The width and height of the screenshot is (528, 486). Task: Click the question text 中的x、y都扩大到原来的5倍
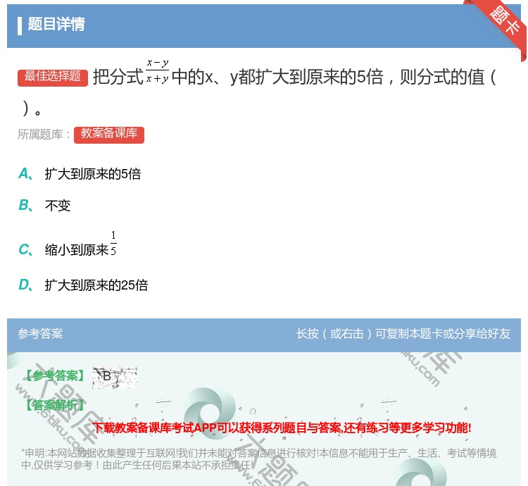[x=278, y=77]
